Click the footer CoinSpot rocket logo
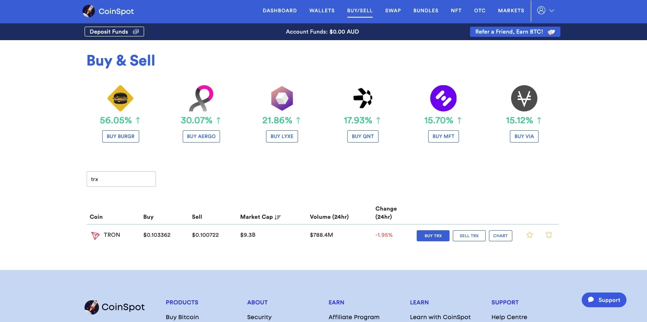The image size is (647, 322). tap(92, 307)
